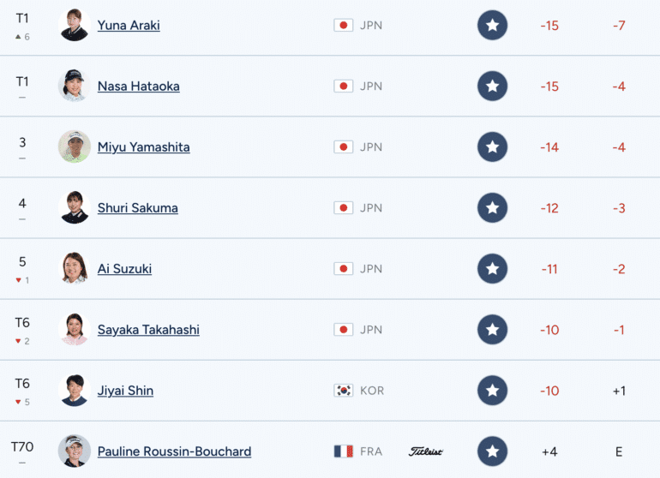Click the star icon beside Ai Suzuki
This screenshot has height=478, width=660.
492,269
